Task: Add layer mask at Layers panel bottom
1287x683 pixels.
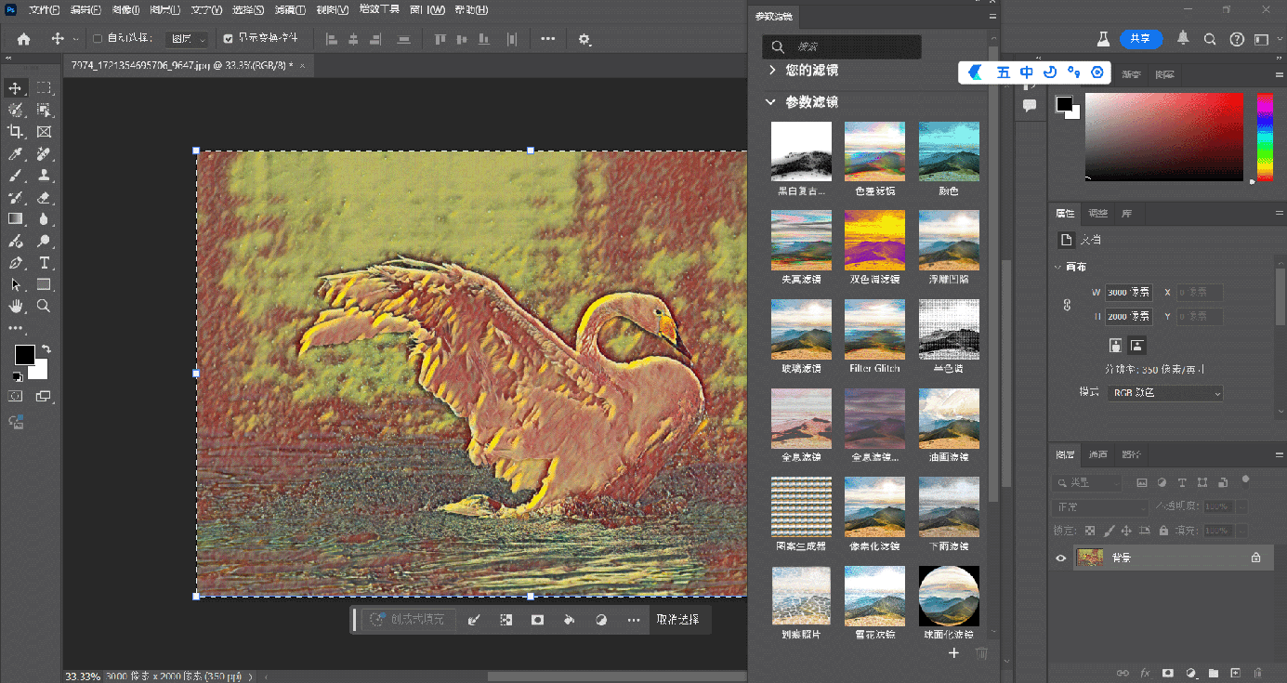Action: tap(1168, 673)
